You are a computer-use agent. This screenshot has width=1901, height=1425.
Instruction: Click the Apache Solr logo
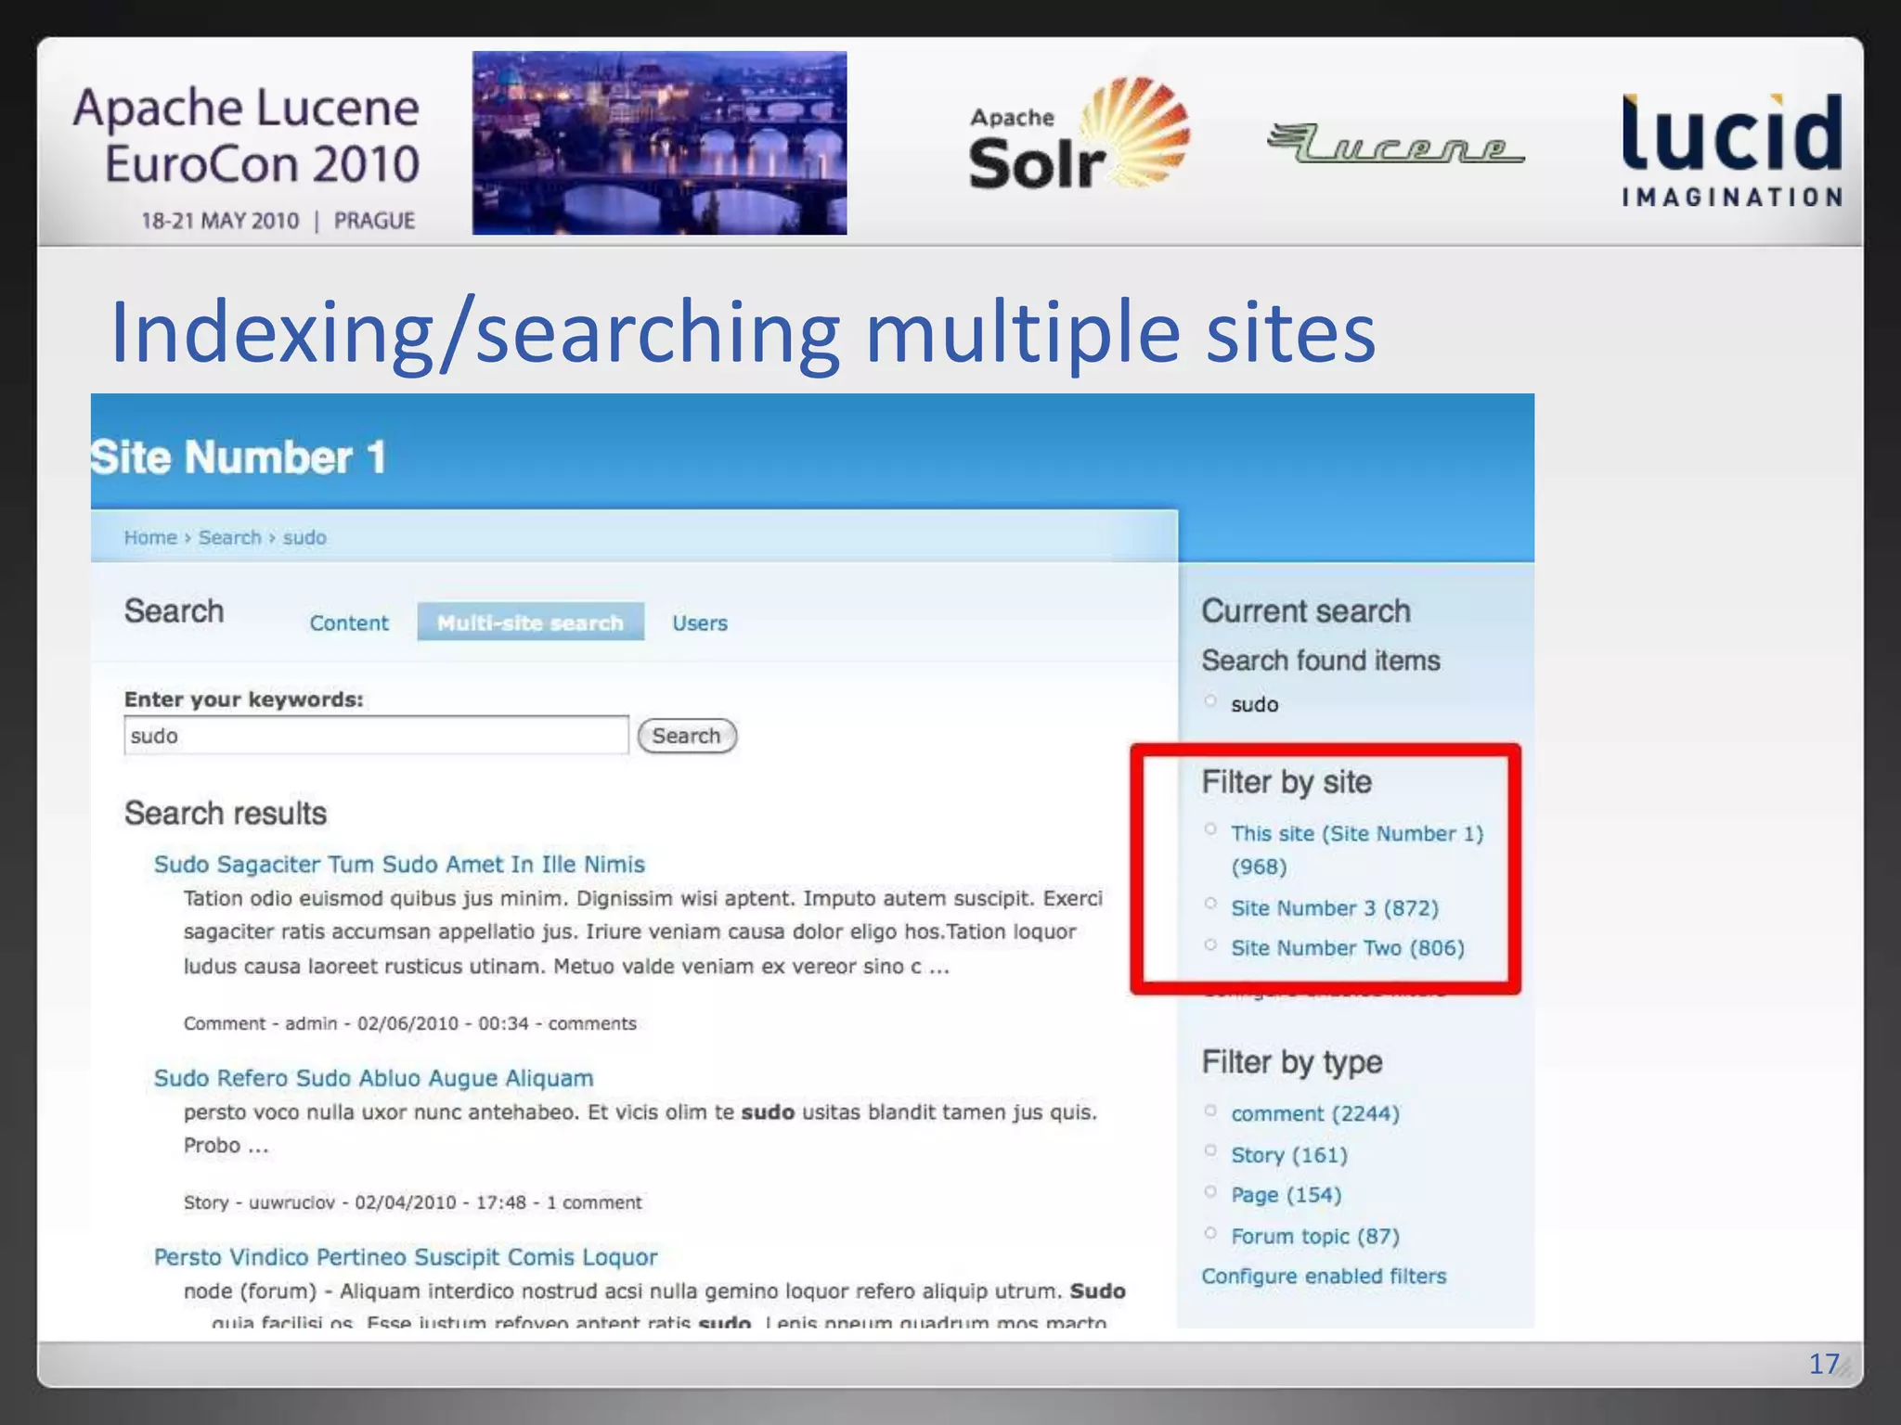point(1079,135)
